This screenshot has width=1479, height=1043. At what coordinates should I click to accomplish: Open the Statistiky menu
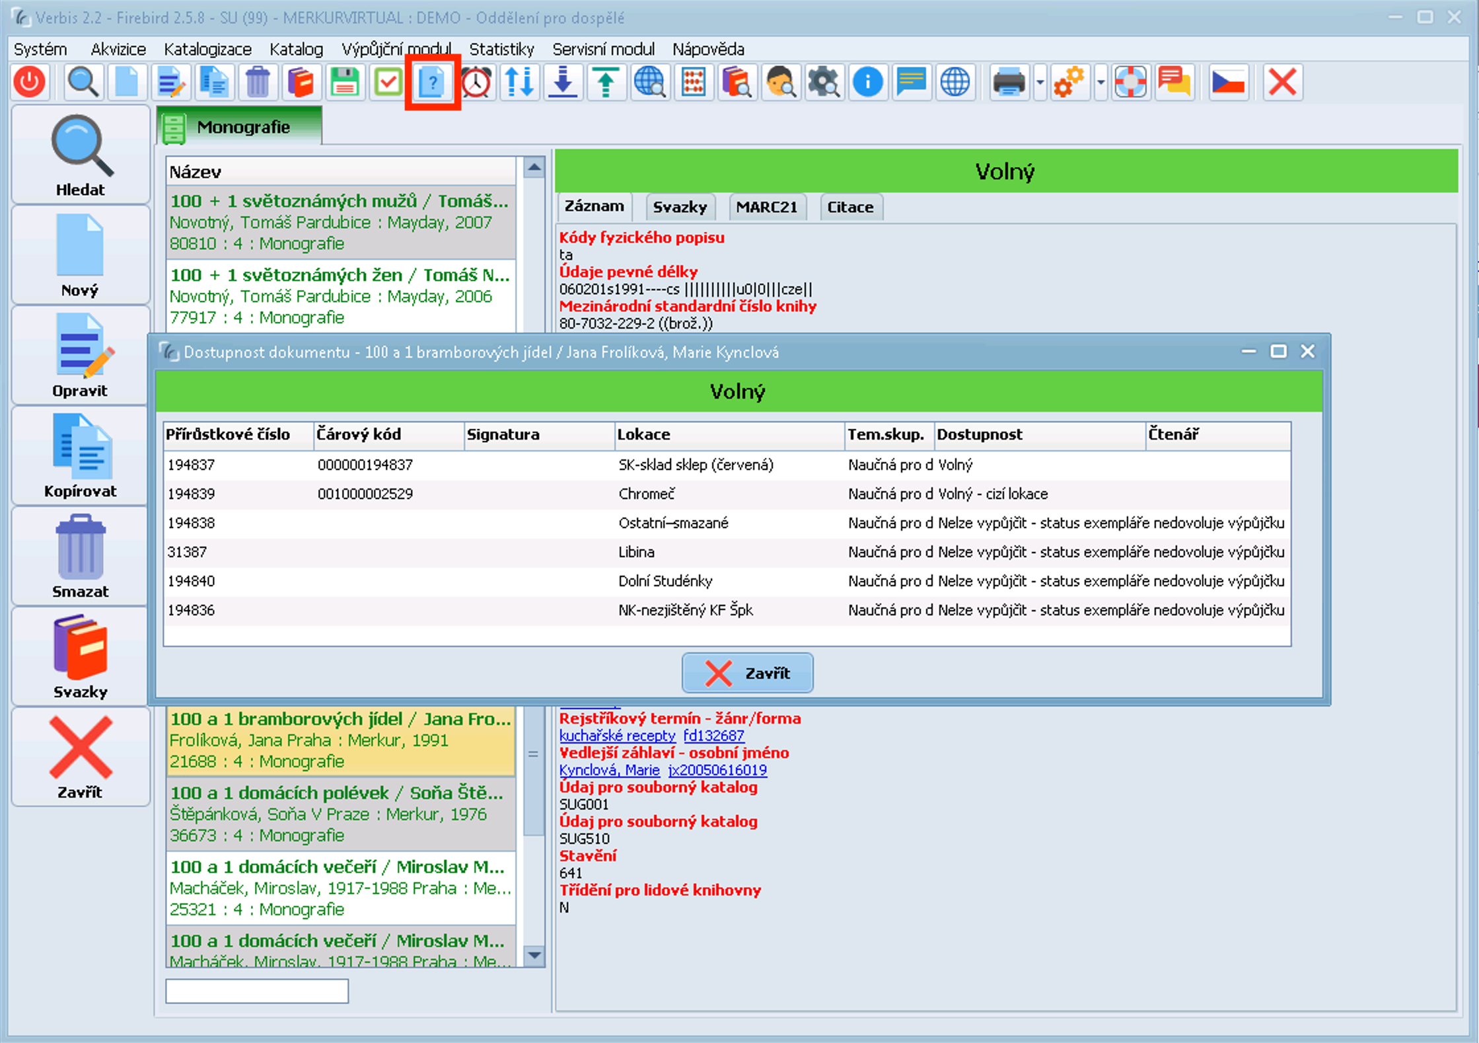(501, 49)
